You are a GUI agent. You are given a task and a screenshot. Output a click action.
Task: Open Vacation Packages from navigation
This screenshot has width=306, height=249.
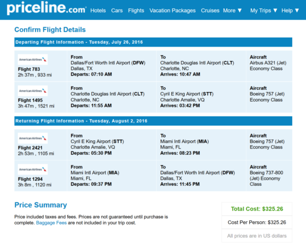pyautogui.click(x=172, y=11)
